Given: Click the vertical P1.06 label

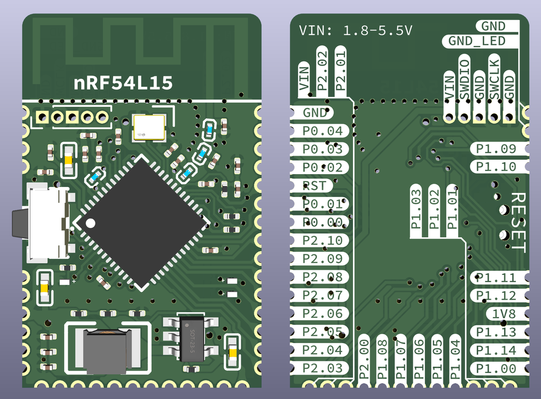Looking at the screenshot, I should [x=419, y=359].
